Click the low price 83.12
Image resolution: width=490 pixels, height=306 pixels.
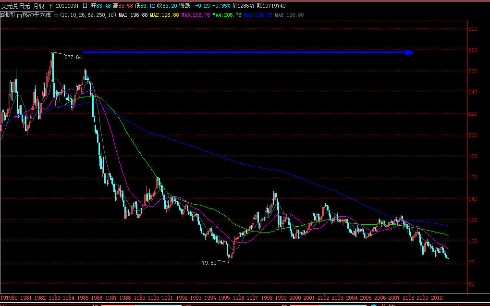(x=148, y=6)
